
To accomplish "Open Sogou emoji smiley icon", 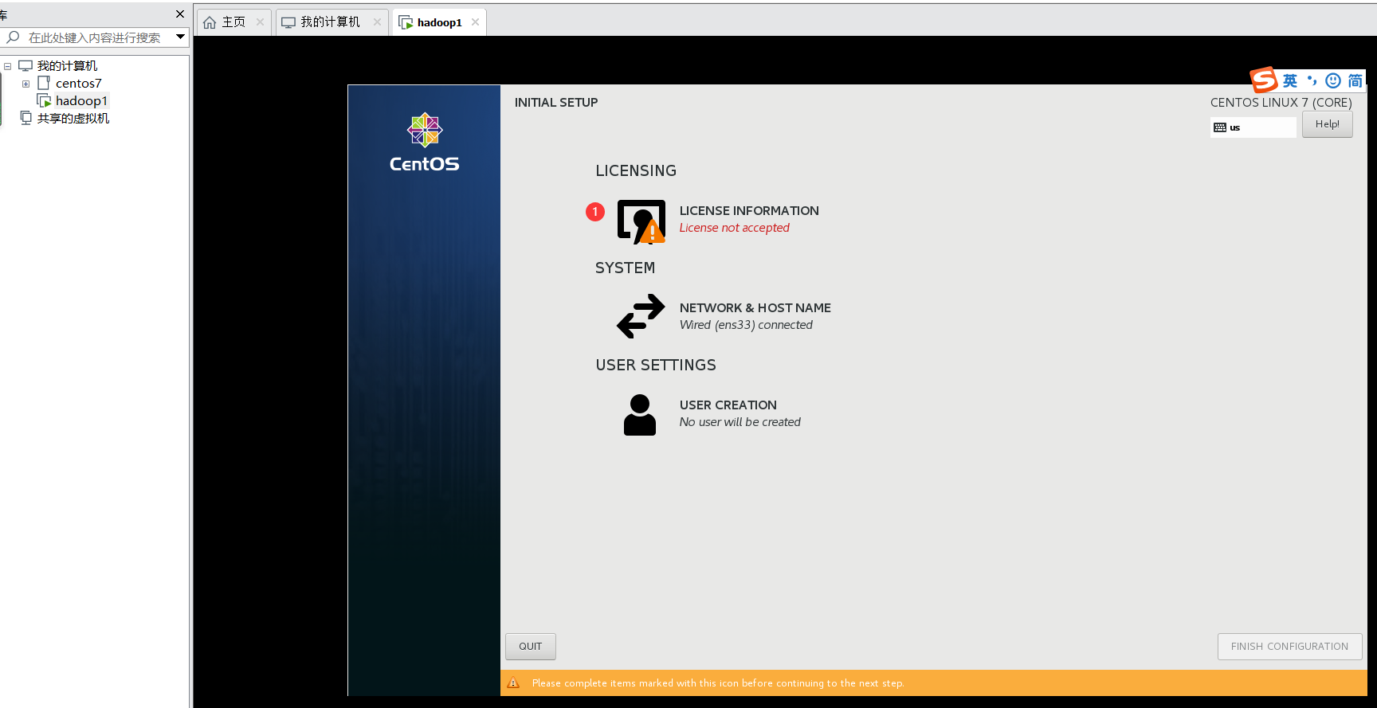I will pyautogui.click(x=1333, y=80).
